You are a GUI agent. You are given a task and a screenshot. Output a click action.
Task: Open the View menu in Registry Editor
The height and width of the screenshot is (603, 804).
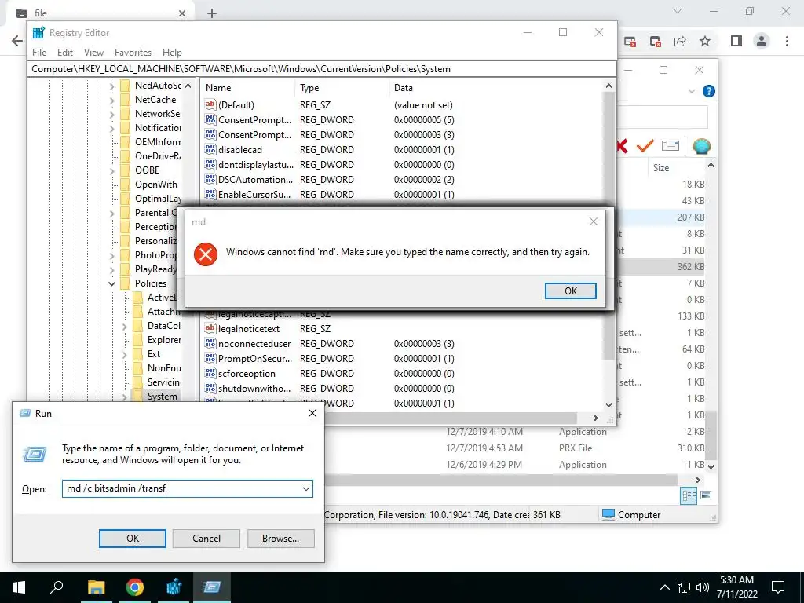(93, 53)
